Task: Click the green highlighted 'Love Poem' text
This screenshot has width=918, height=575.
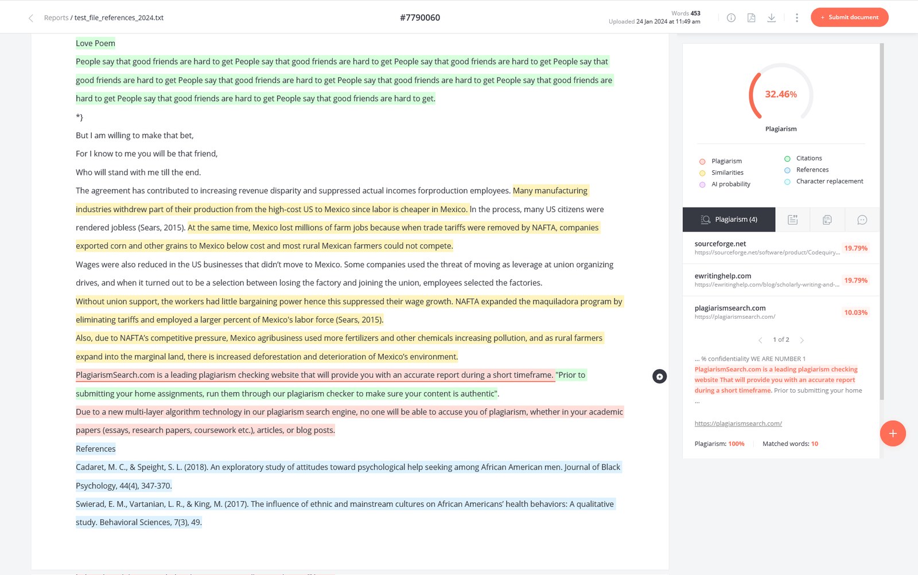Action: click(x=95, y=44)
